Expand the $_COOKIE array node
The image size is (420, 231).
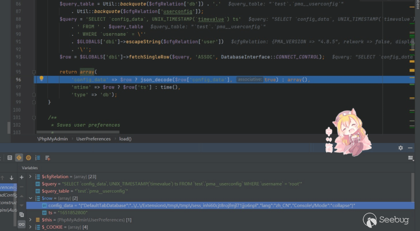[x=31, y=227]
